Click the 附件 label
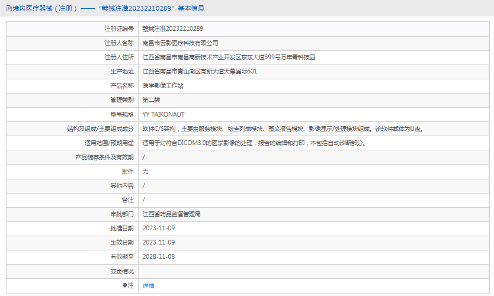 [128, 171]
